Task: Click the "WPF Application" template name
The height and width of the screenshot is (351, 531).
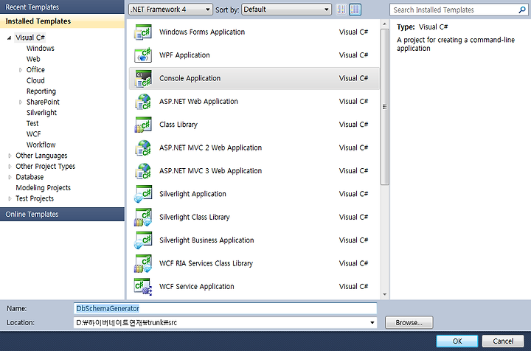Action: [184, 55]
